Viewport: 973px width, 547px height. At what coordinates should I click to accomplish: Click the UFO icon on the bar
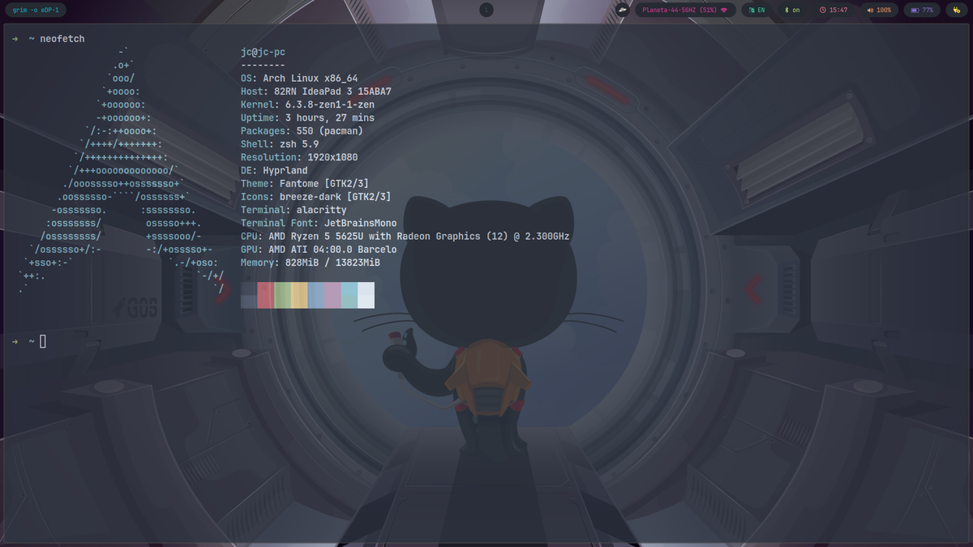click(x=623, y=10)
